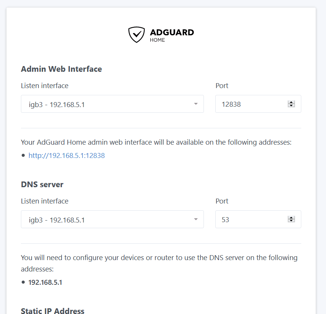The width and height of the screenshot is (326, 314).
Task: Click the Port stepper up arrow for admin interface
Action: tap(291, 101)
